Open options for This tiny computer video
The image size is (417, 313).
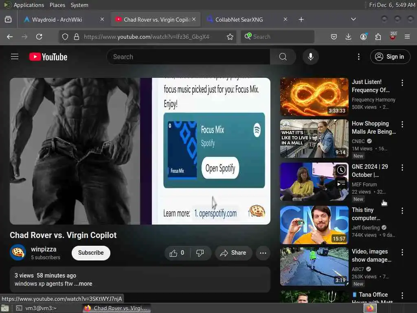pyautogui.click(x=402, y=211)
